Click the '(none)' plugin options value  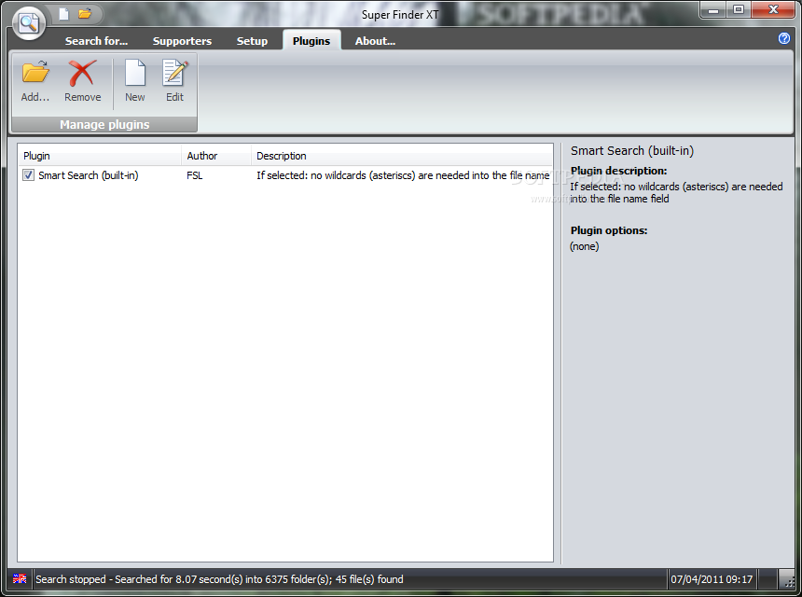point(585,246)
